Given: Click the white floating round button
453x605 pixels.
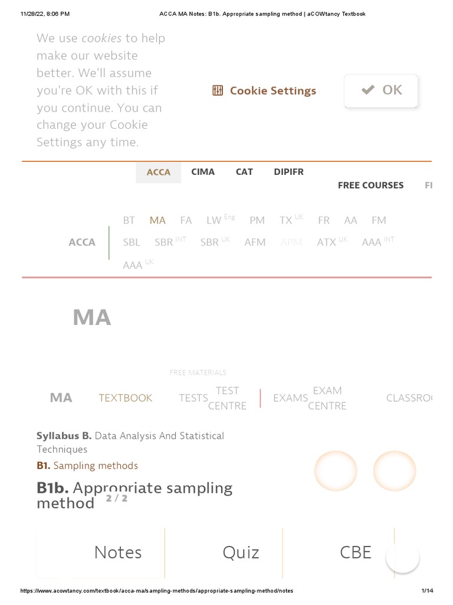Looking at the screenshot, I should 403,557.
